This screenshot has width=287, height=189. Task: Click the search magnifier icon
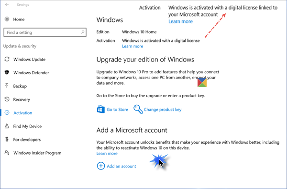[x=82, y=32]
